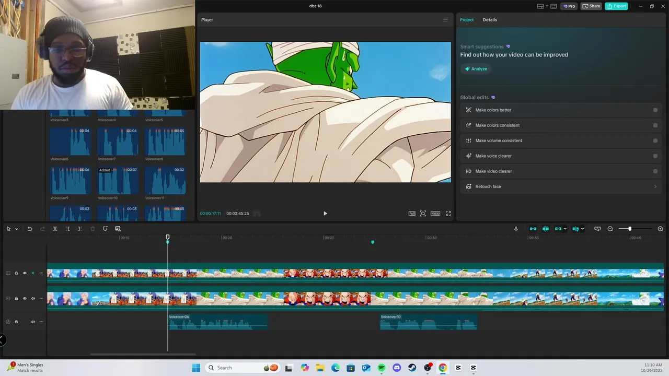Enable Make voice clearer checkbox
Image resolution: width=669 pixels, height=376 pixels.
(x=655, y=156)
